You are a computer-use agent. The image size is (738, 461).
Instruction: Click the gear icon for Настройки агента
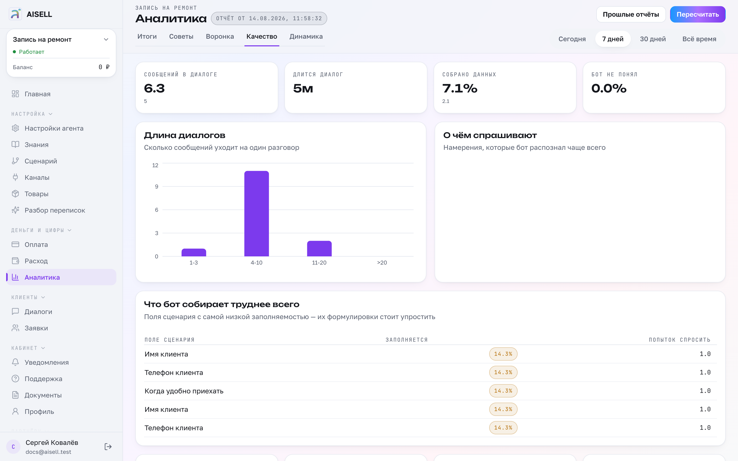coord(15,128)
